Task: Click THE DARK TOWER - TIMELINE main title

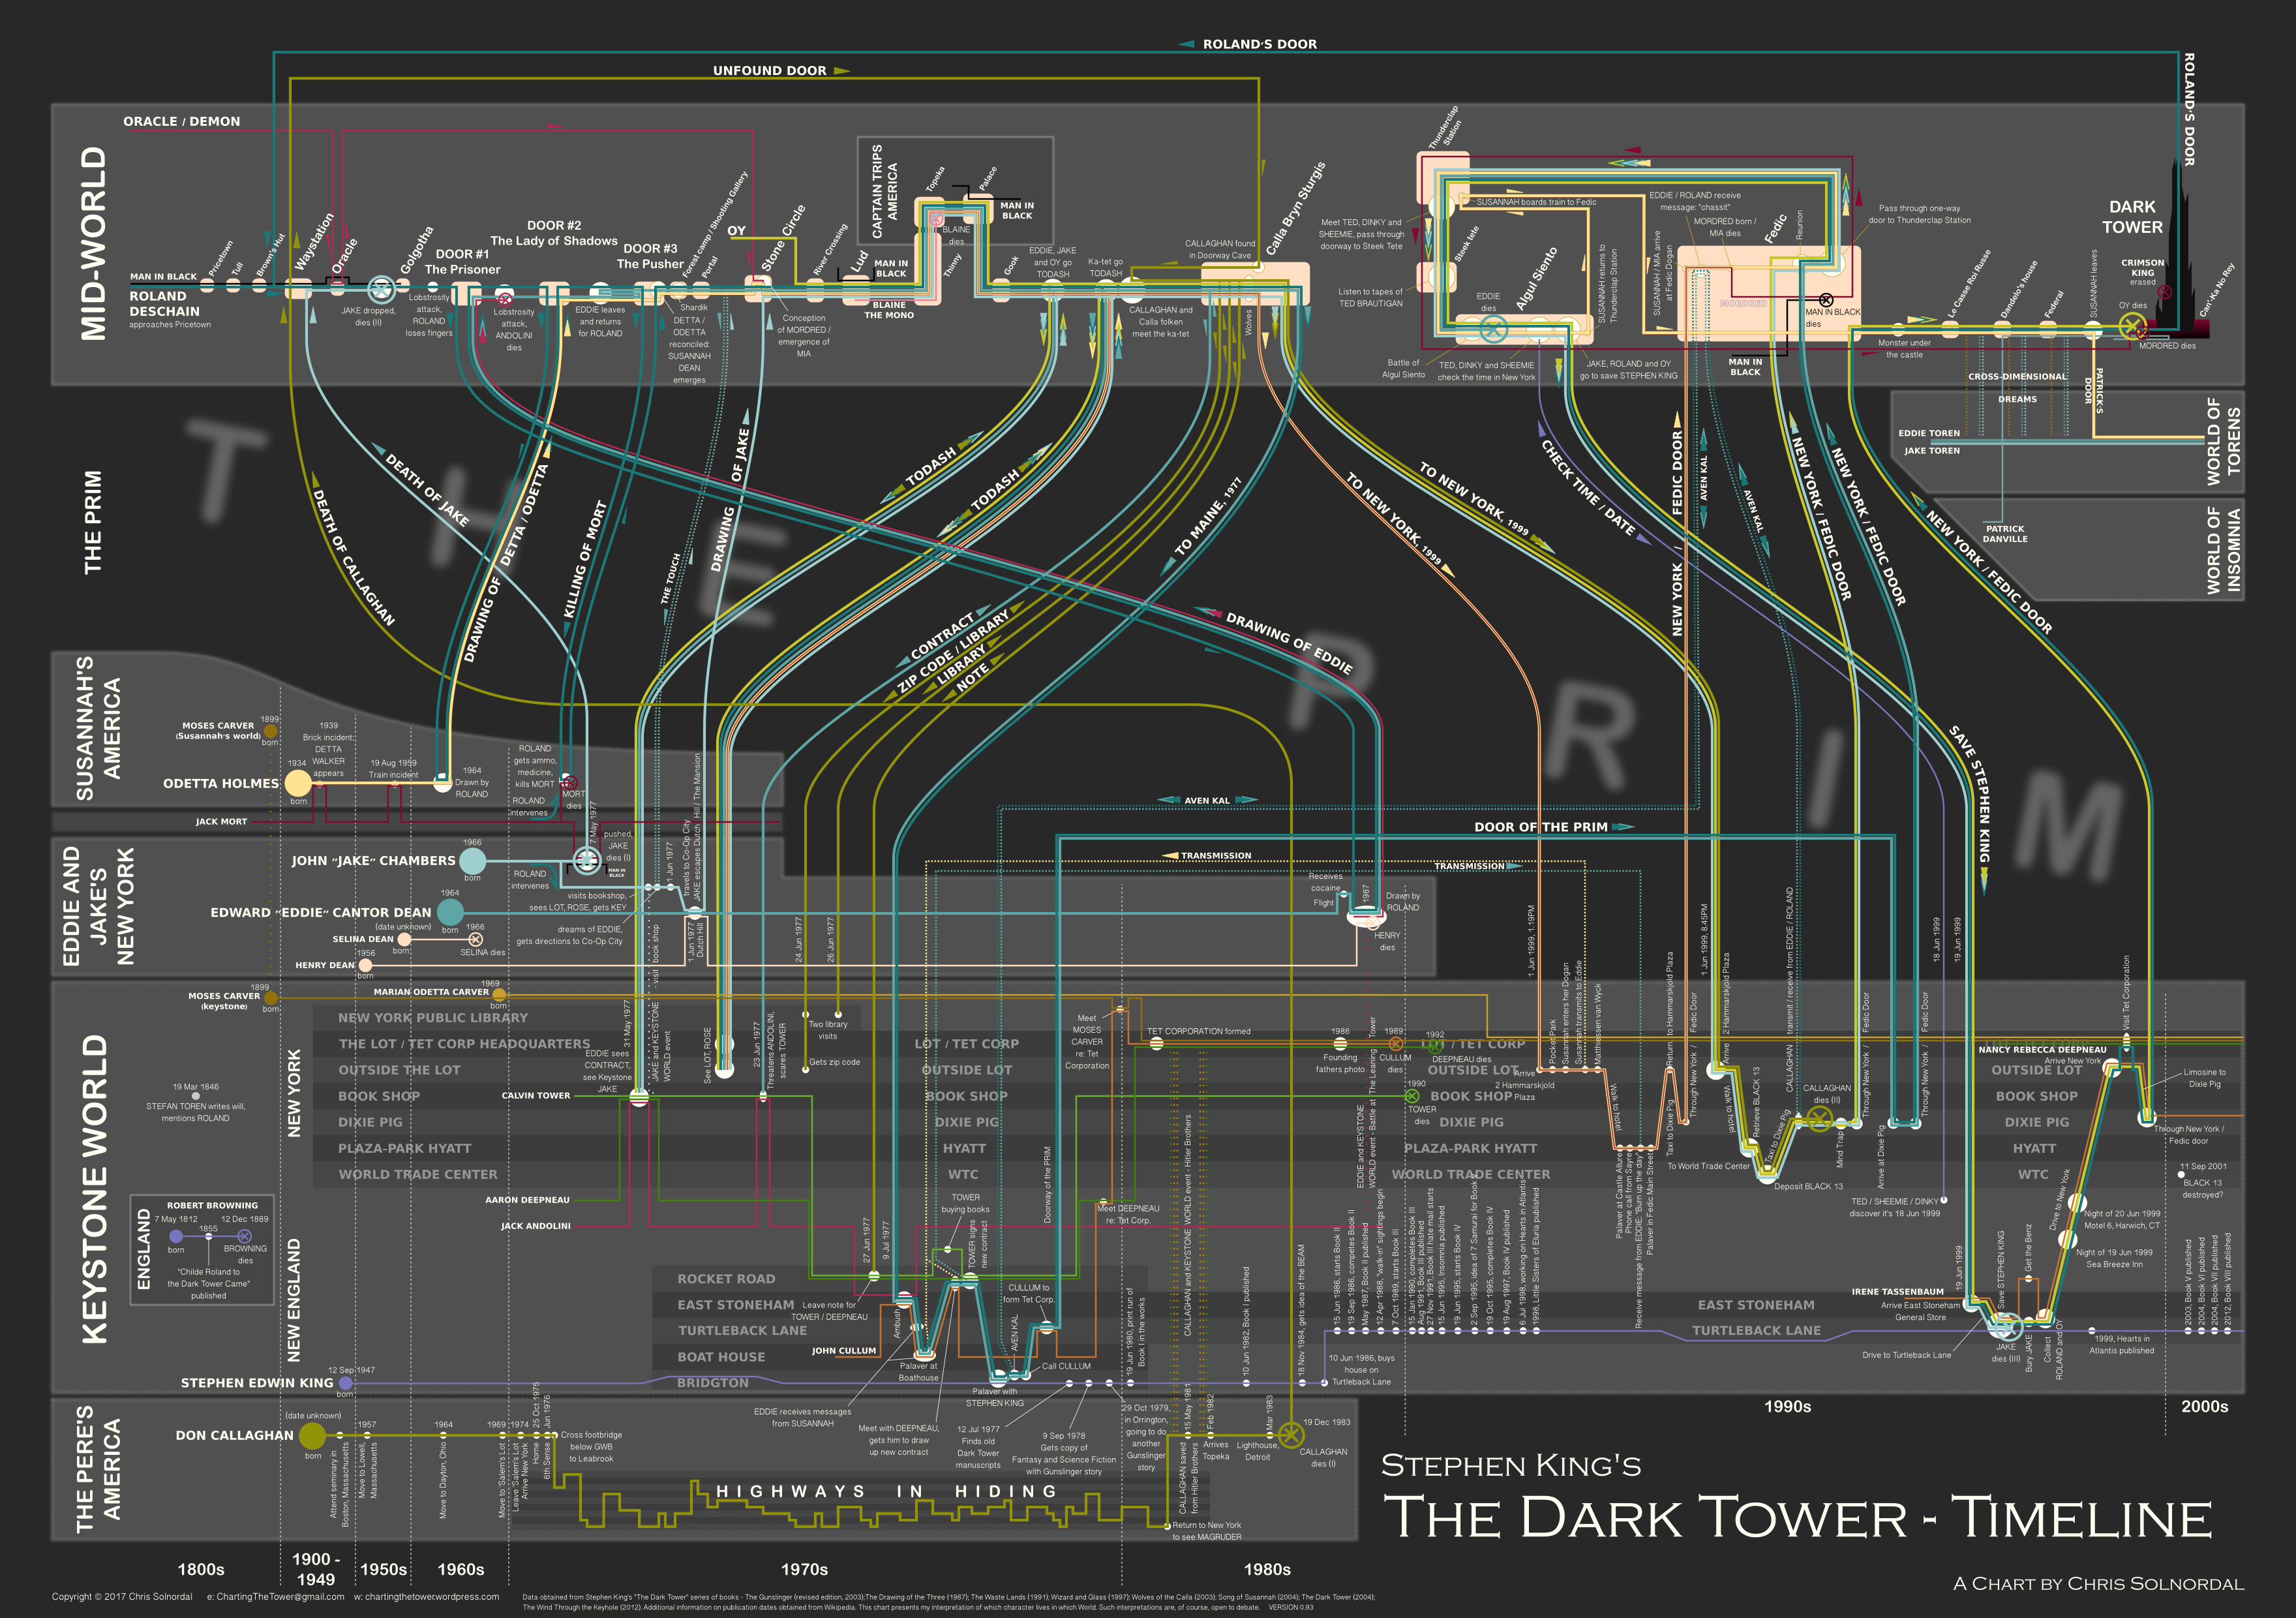Action: pyautogui.click(x=1797, y=1517)
